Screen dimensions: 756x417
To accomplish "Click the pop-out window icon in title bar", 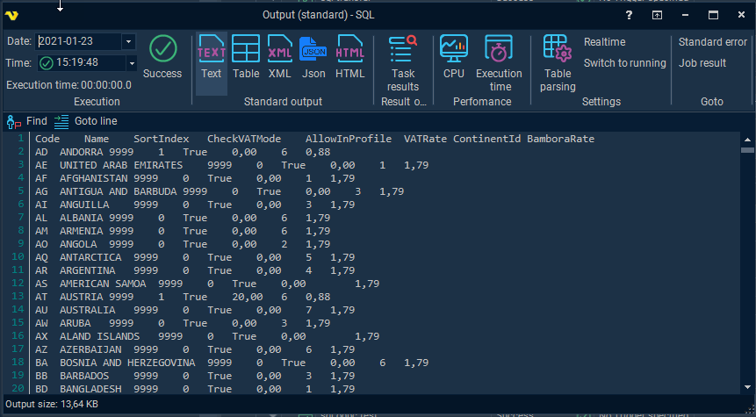I will pyautogui.click(x=657, y=15).
